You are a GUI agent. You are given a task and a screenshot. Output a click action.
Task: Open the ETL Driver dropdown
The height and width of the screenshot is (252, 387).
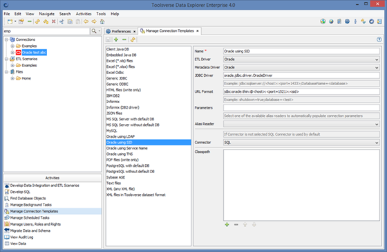(377, 60)
